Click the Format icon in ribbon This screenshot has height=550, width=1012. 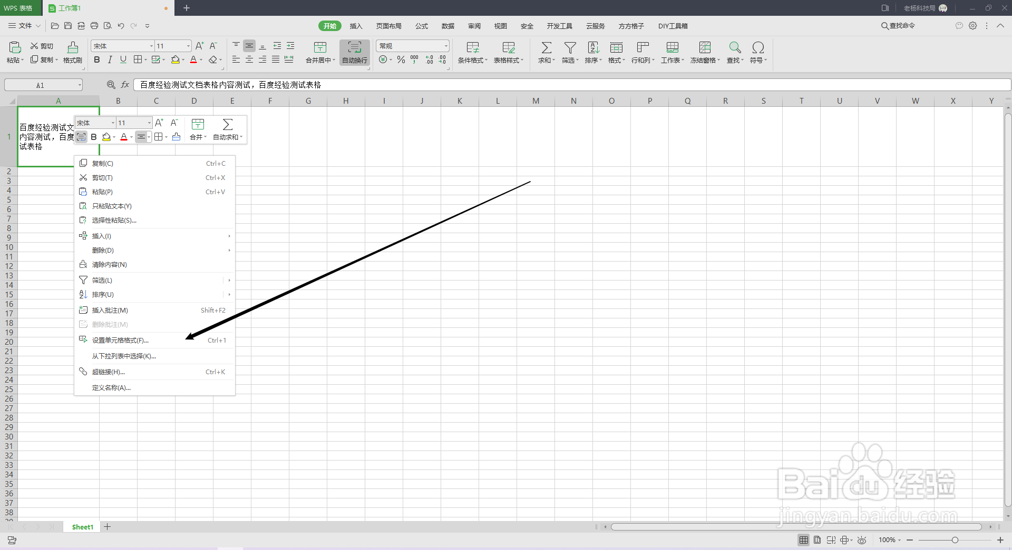tap(616, 47)
